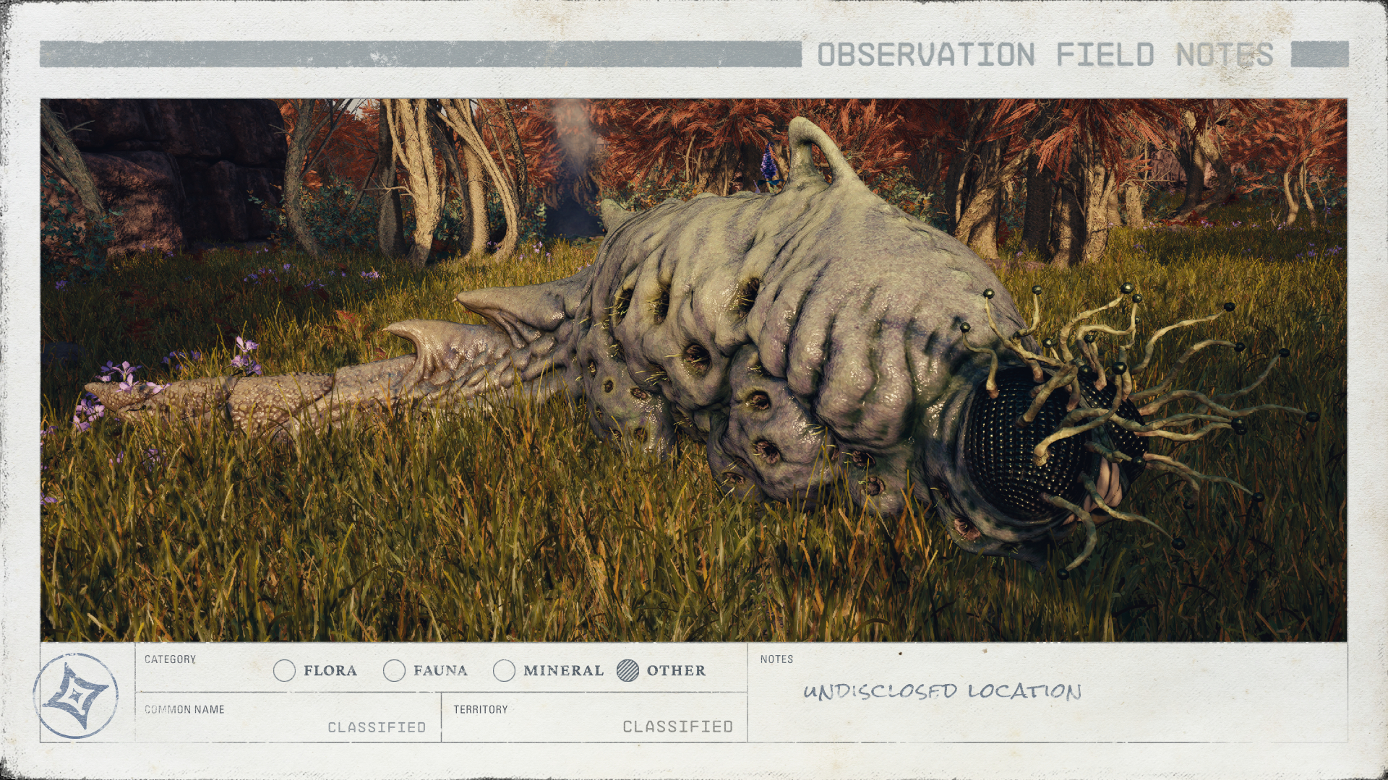Click the star emblem stamp logo
This screenshot has height=780, width=1388.
click(76, 696)
